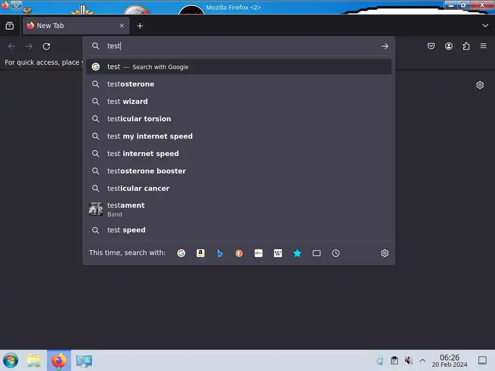Close the New Tab tab

click(122, 26)
